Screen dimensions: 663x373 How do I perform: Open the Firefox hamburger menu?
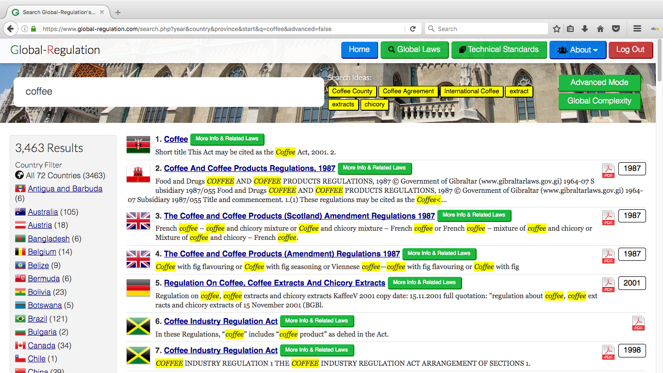click(x=637, y=29)
